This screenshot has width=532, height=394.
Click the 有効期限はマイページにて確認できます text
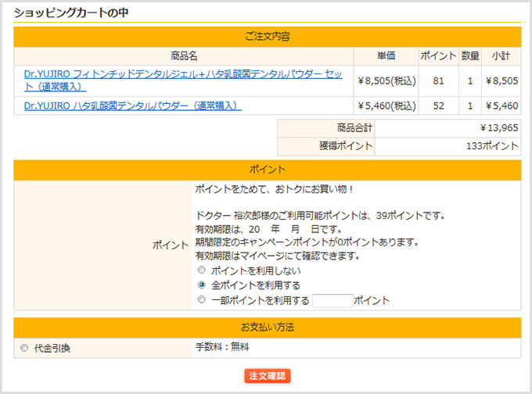[278, 256]
